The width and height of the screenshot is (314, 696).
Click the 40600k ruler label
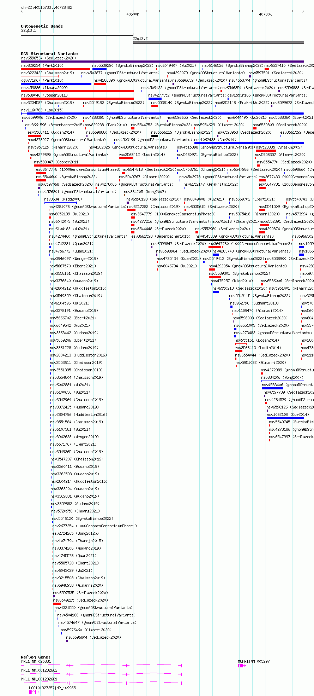coord(133,14)
